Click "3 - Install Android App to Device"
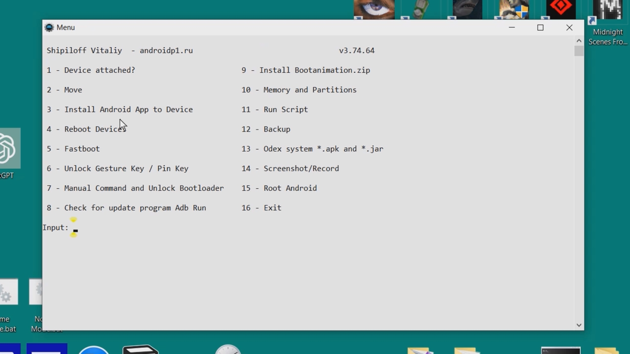The width and height of the screenshot is (630, 354). tap(120, 110)
